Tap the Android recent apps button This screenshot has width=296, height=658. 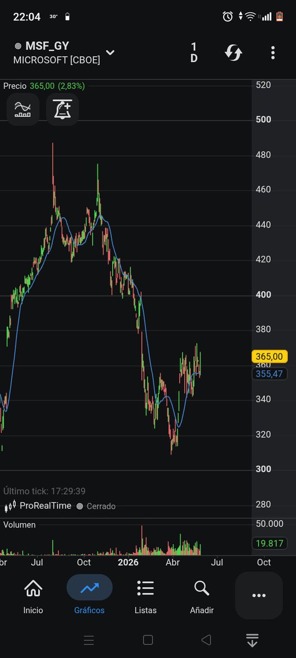click(89, 640)
